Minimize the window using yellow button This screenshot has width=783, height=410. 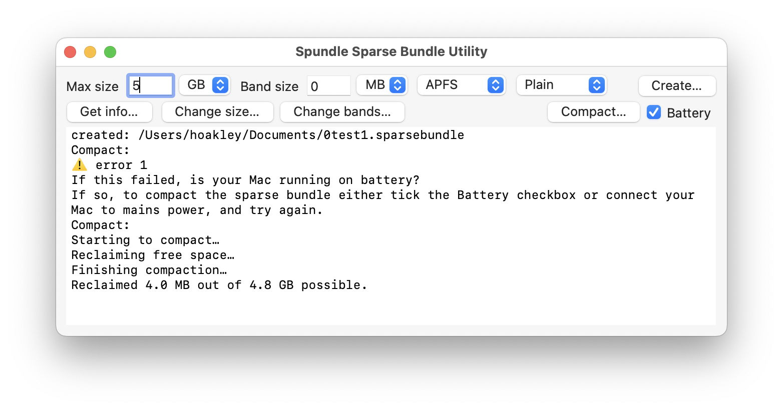tap(90, 52)
